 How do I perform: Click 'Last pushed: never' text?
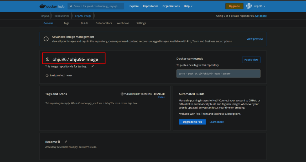pyautogui.click(x=61, y=75)
